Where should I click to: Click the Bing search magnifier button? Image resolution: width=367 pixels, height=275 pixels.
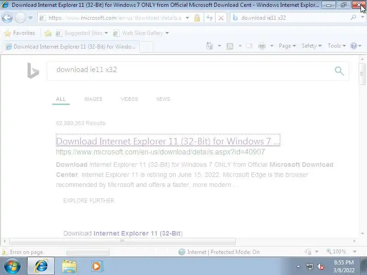point(339,71)
